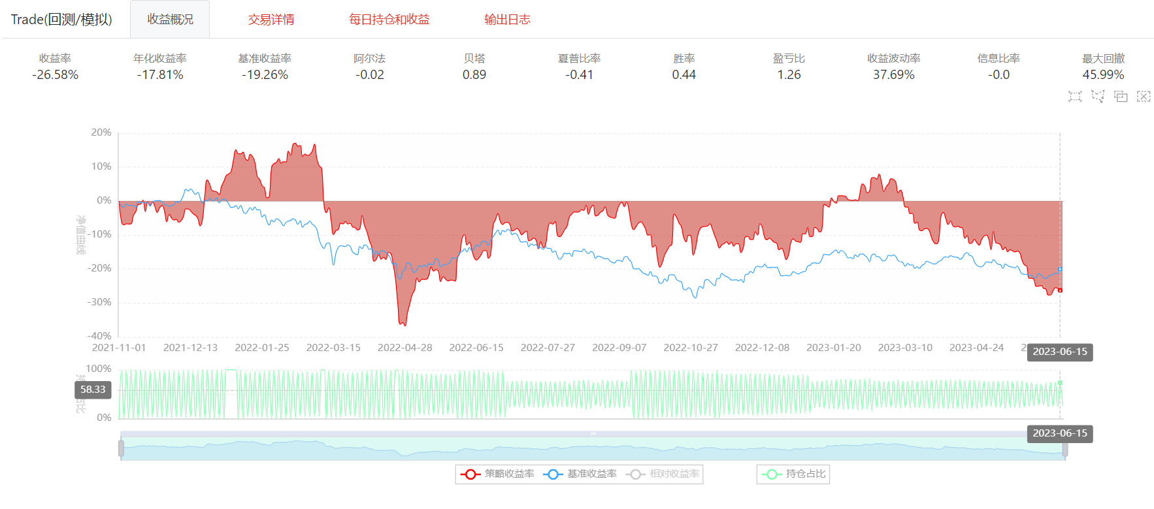Click the 100% position ratio axis label
Image resolution: width=1154 pixels, height=509 pixels.
click(99, 369)
